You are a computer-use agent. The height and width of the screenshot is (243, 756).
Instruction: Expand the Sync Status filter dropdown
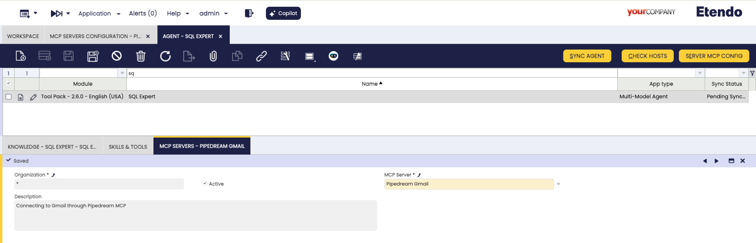click(744, 73)
